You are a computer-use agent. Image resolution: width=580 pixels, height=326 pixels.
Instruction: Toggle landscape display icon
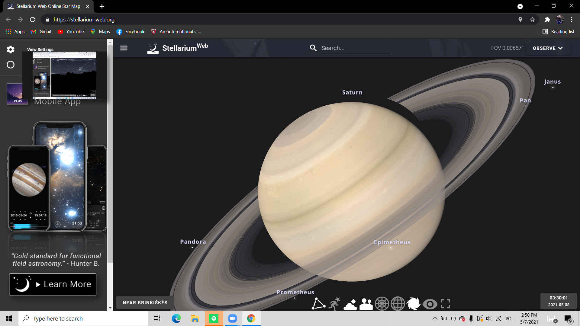[x=366, y=304]
